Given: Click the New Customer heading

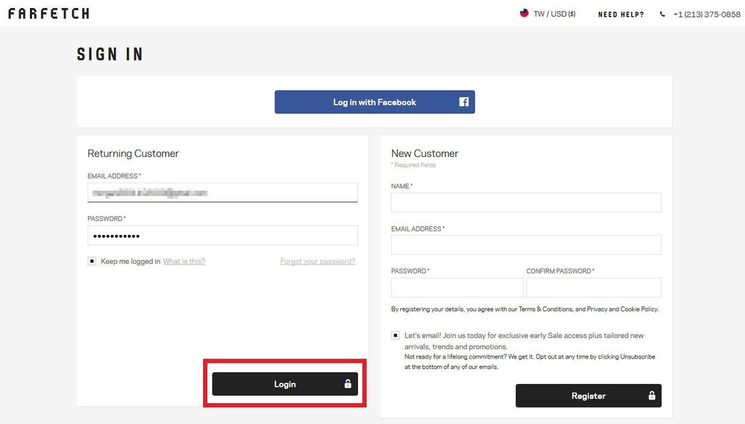Looking at the screenshot, I should tap(425, 153).
